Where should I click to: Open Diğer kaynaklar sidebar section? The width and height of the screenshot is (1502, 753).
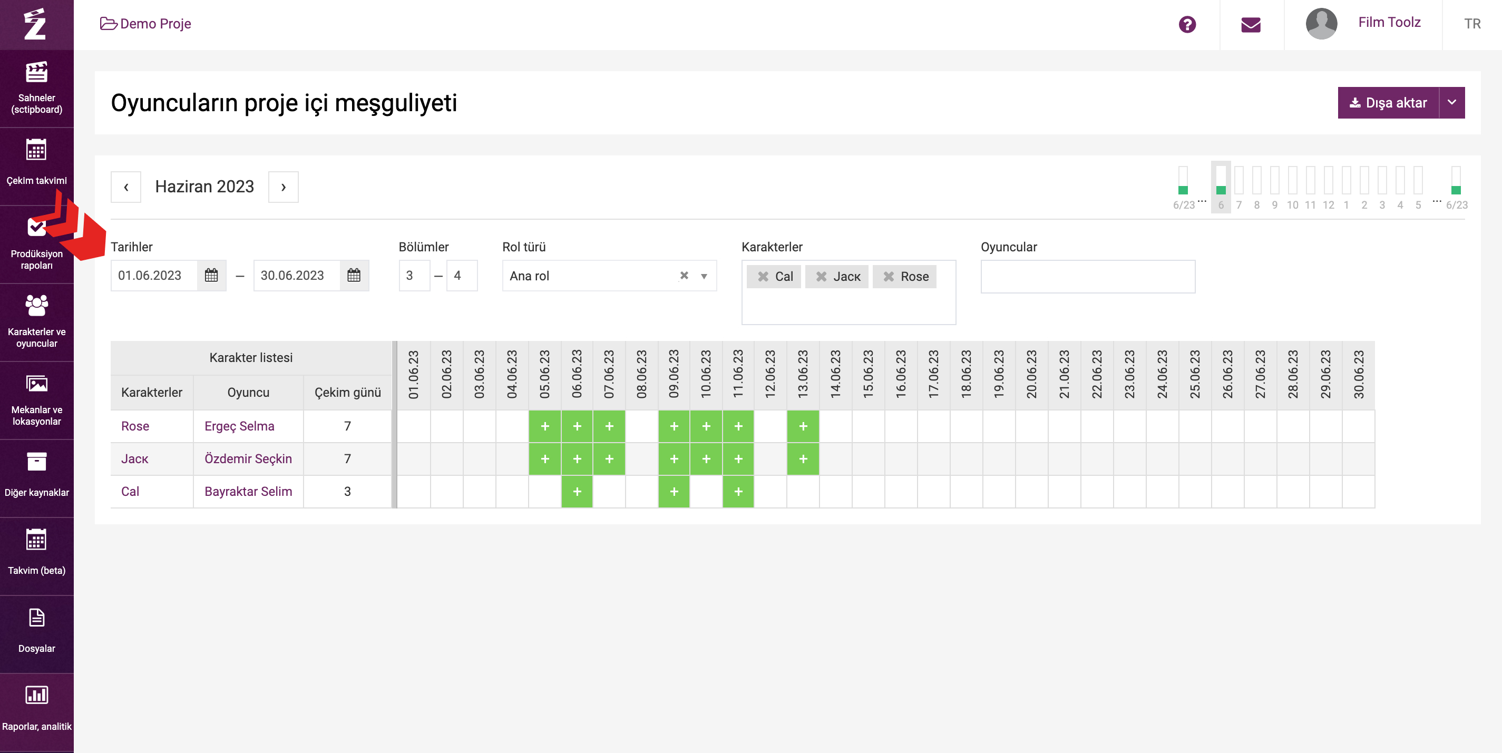tap(37, 478)
